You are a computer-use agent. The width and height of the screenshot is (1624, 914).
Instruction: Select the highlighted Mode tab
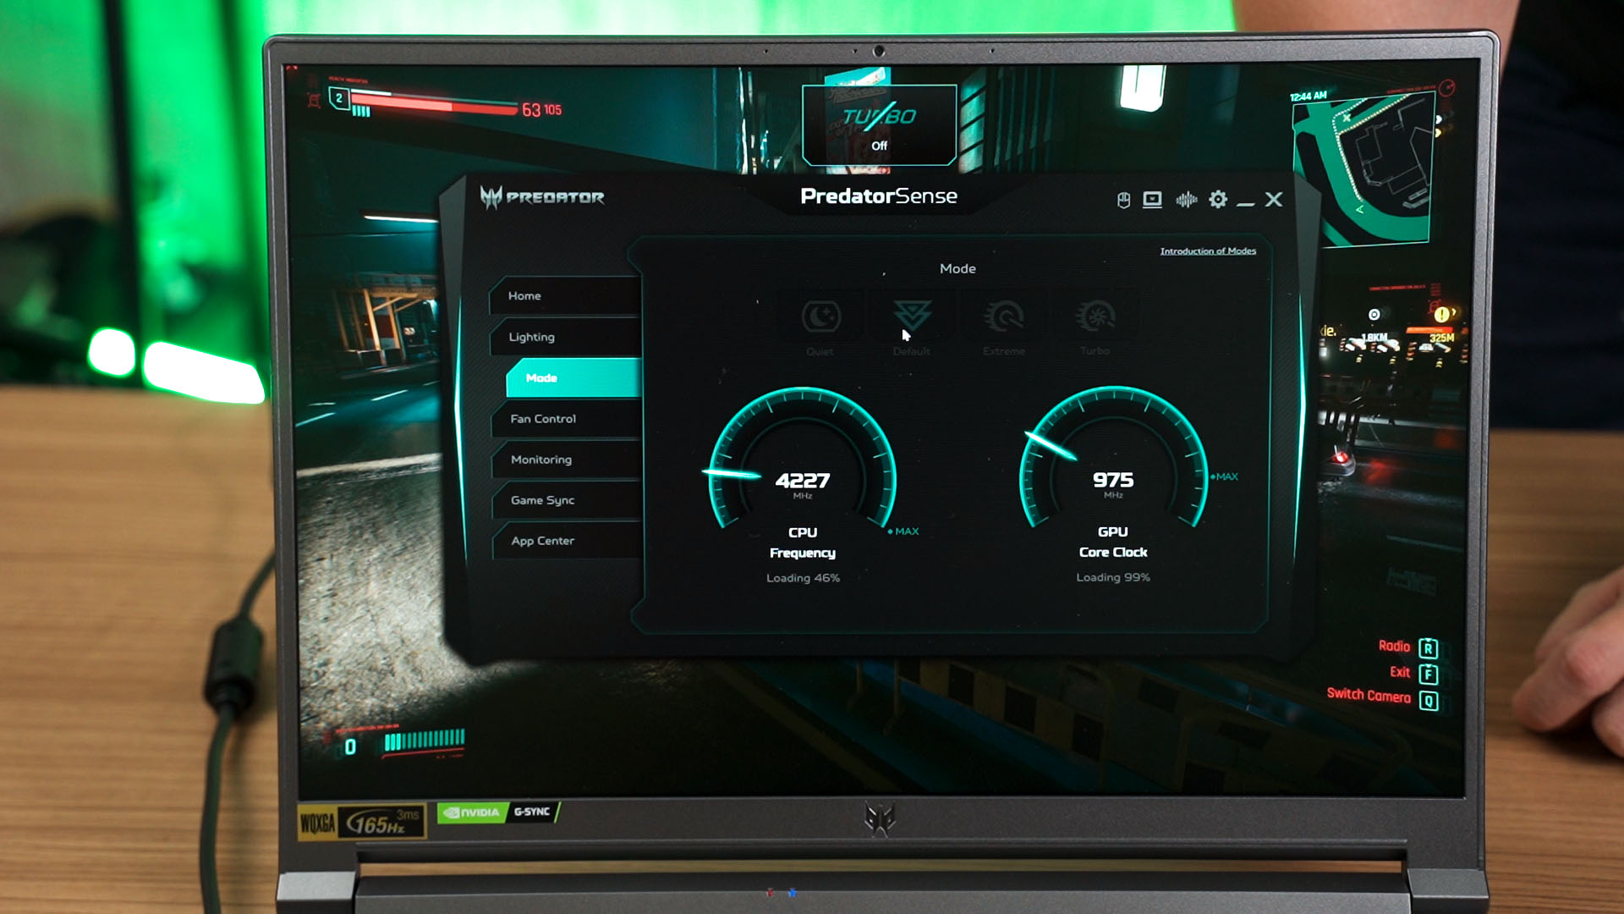pyautogui.click(x=573, y=377)
